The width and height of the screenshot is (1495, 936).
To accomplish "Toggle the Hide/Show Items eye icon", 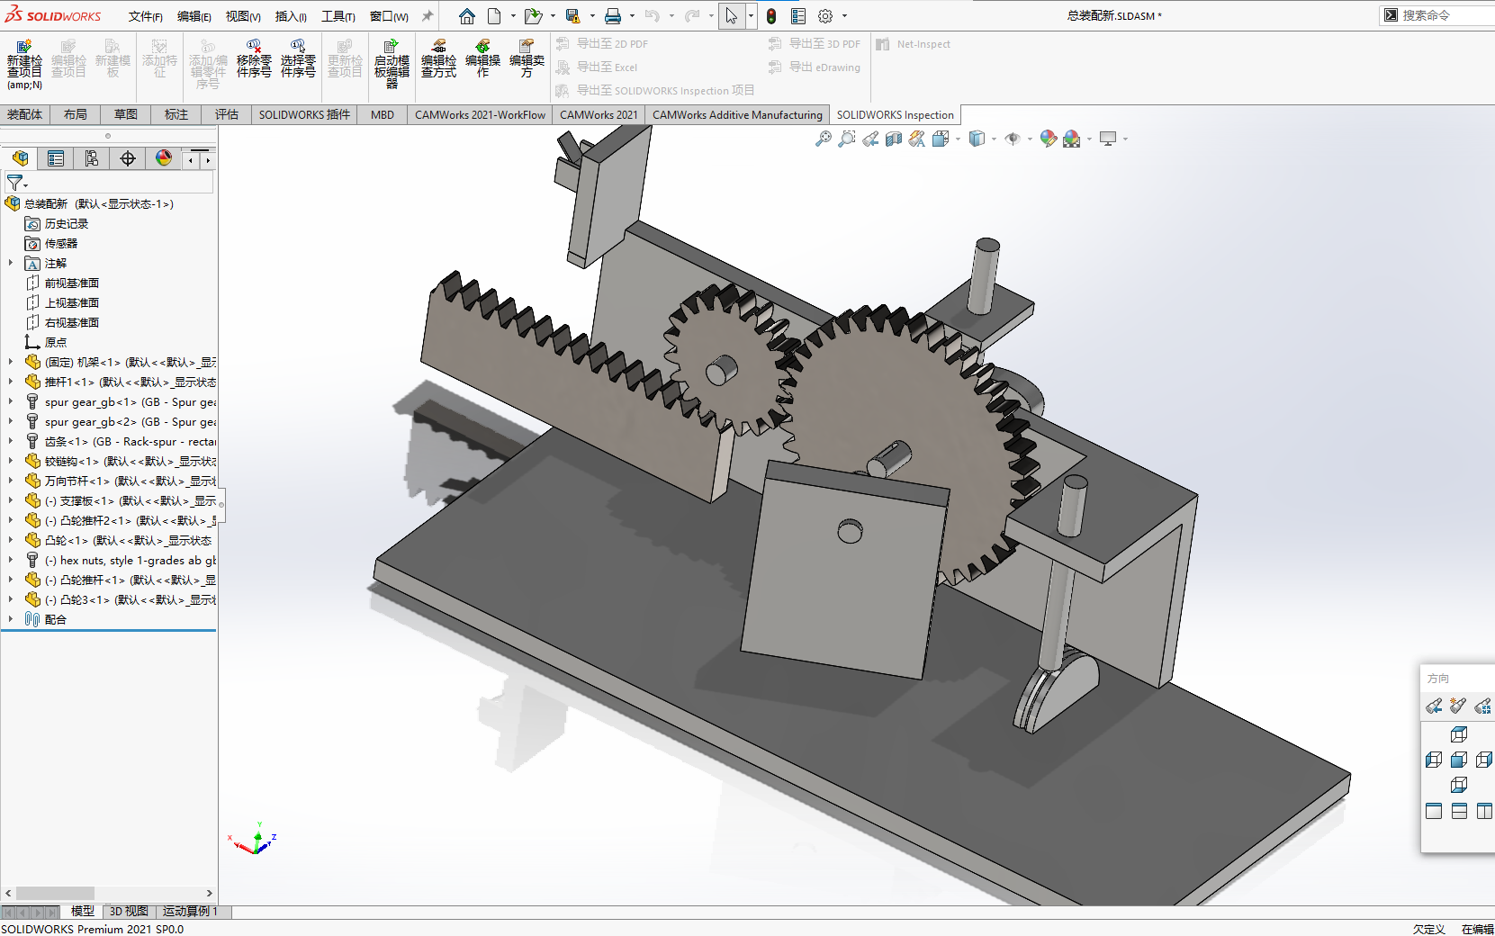I will pos(1014,139).
